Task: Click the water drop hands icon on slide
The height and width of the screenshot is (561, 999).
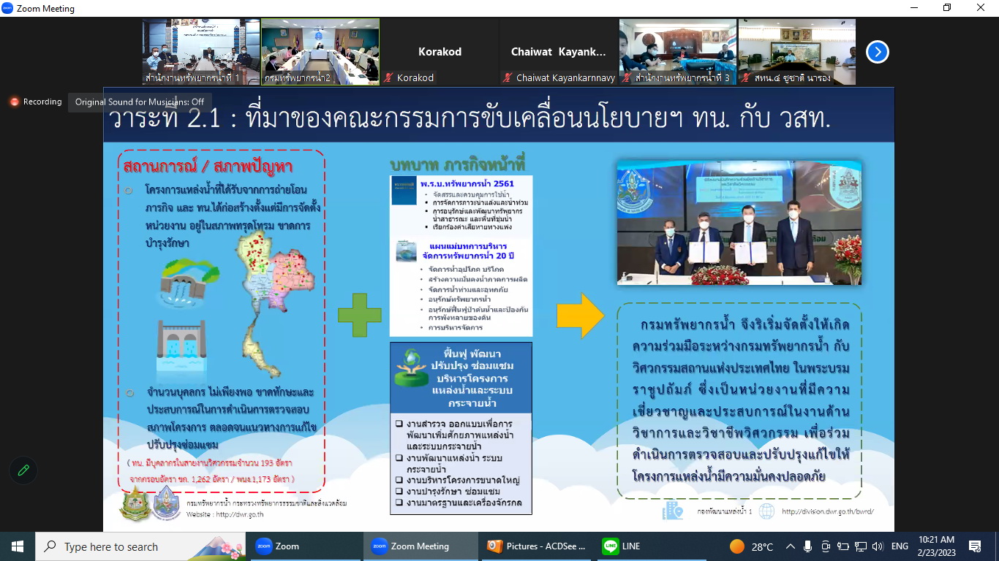Action: pyautogui.click(x=410, y=368)
